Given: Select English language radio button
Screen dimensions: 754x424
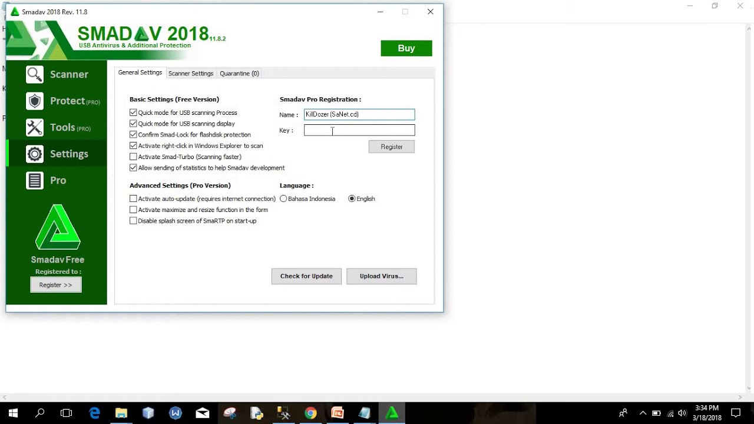Looking at the screenshot, I should click(x=352, y=199).
